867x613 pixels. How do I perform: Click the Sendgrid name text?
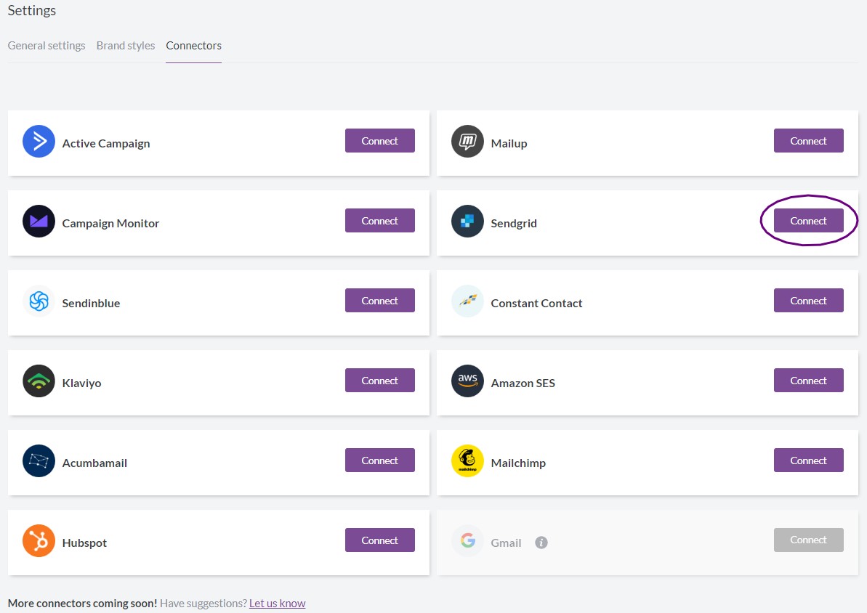[x=514, y=223]
